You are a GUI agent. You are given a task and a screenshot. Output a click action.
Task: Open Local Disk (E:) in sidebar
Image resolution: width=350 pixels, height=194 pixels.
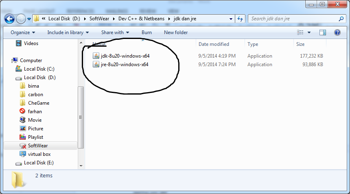click(x=39, y=163)
